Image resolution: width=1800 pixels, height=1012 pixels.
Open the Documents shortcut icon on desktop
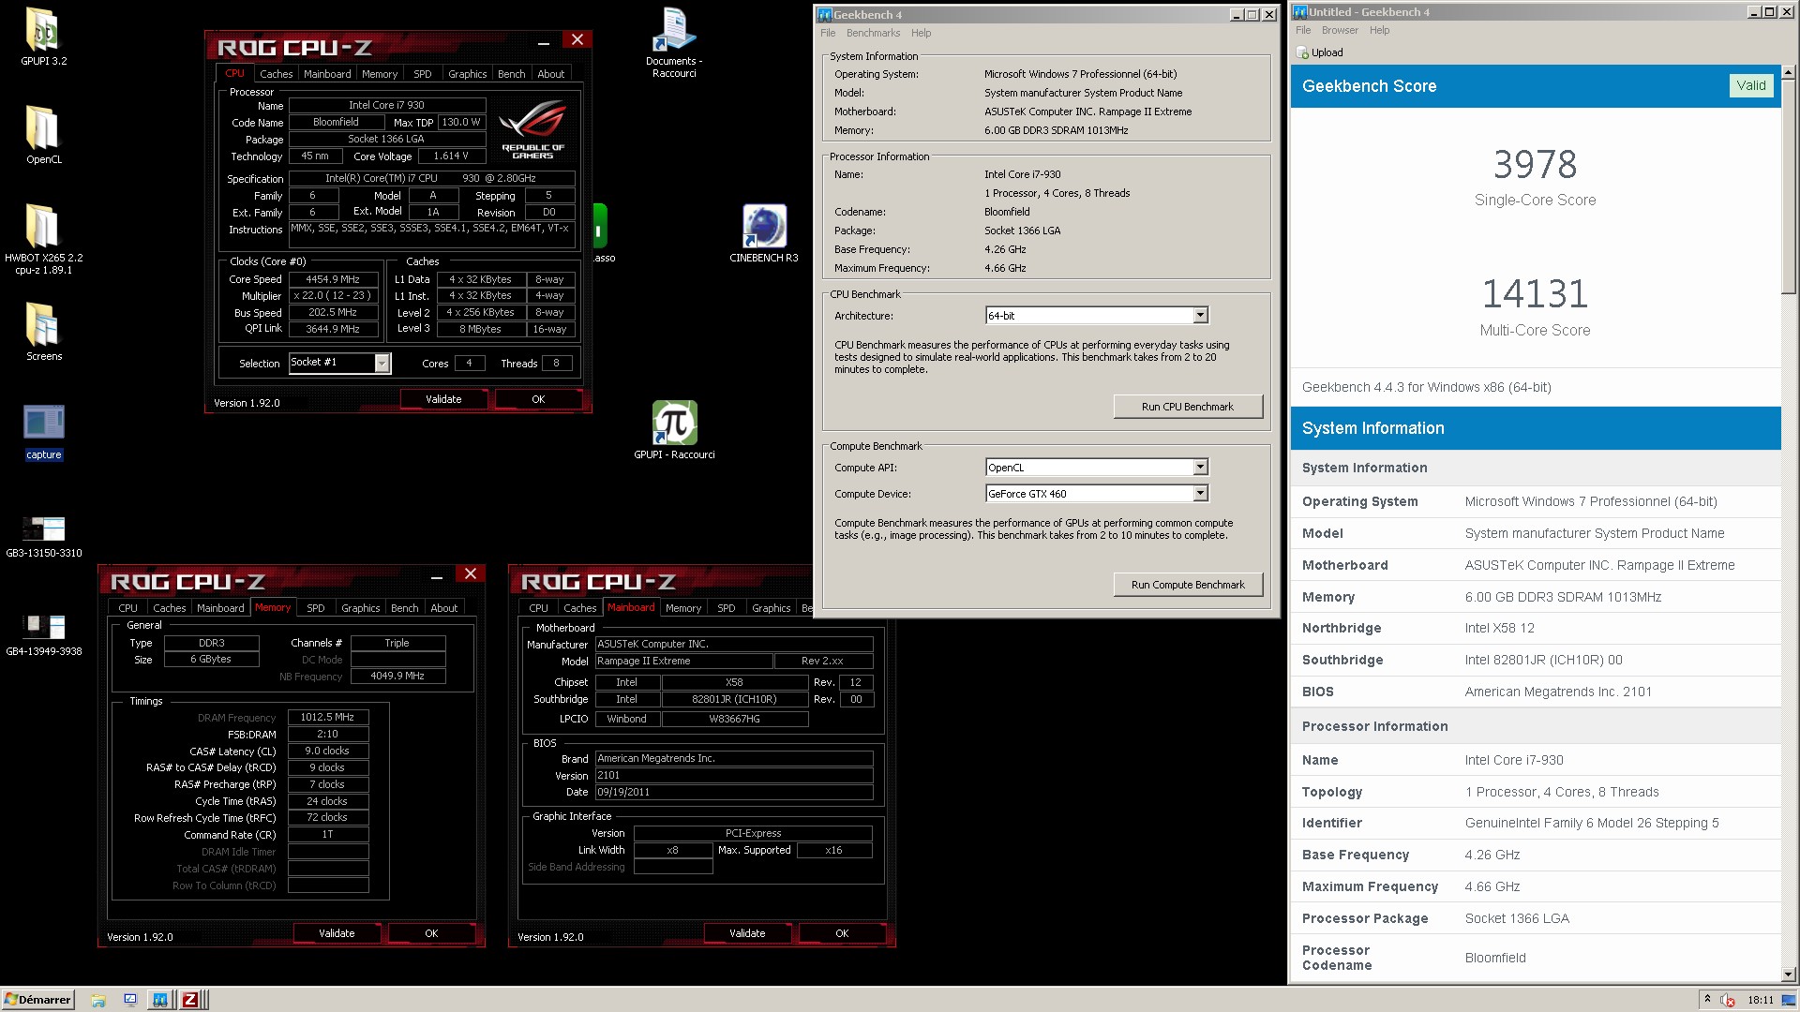[674, 42]
